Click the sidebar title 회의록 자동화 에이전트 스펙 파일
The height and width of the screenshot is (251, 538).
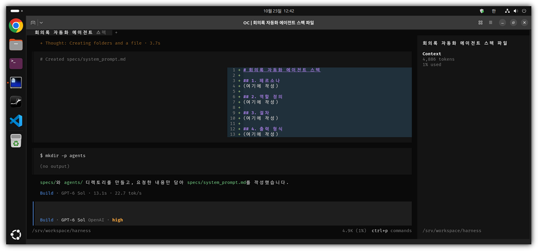[x=465, y=43]
